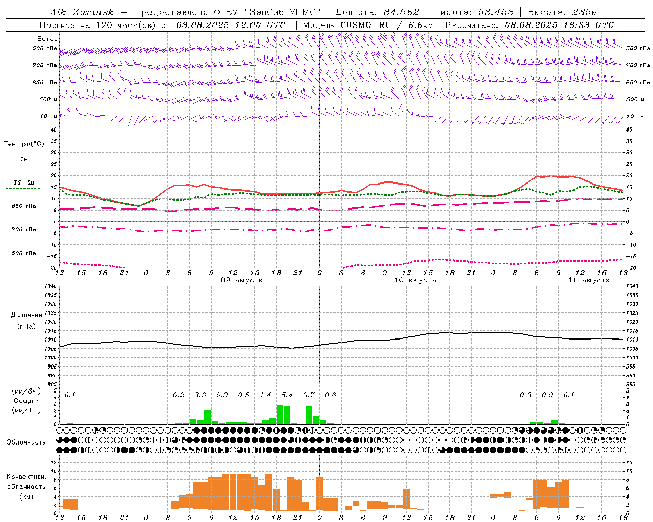Click the Alk_Zarinsk station title
The image size is (653, 522).
(x=82, y=13)
